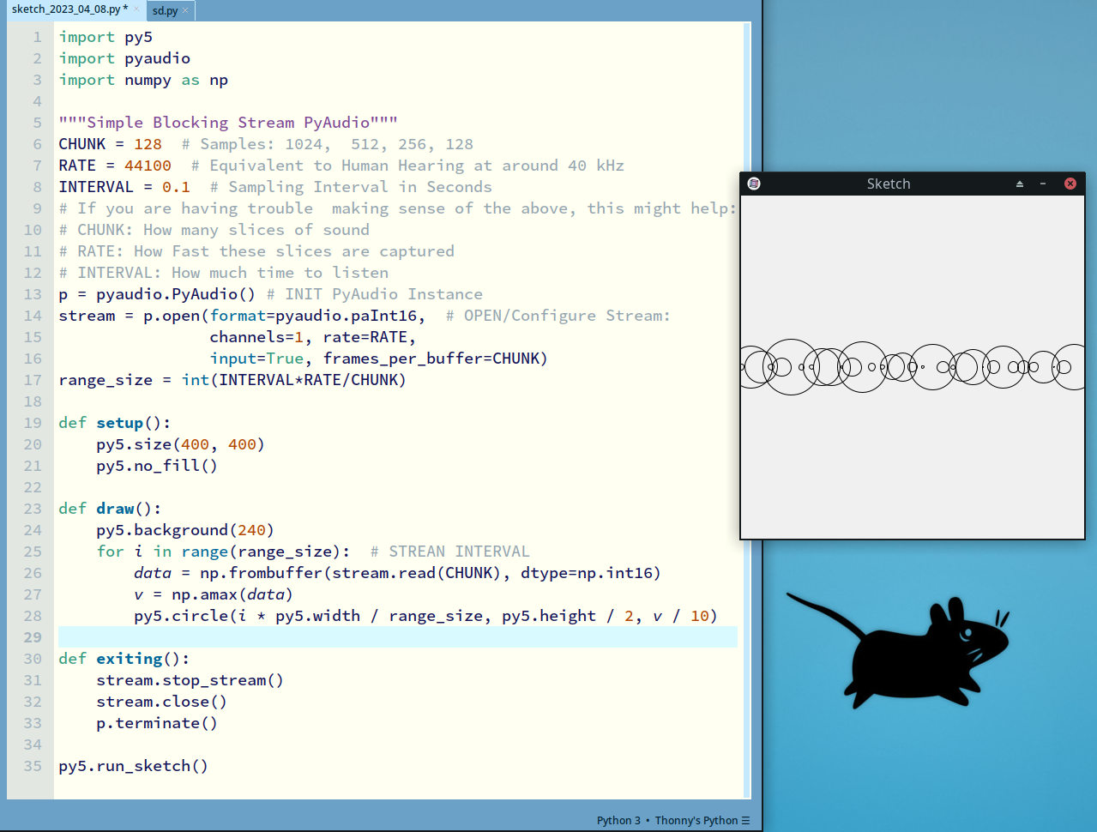Close the sd.py tab with its x
Image resolution: width=1097 pixels, height=832 pixels.
coord(185,11)
